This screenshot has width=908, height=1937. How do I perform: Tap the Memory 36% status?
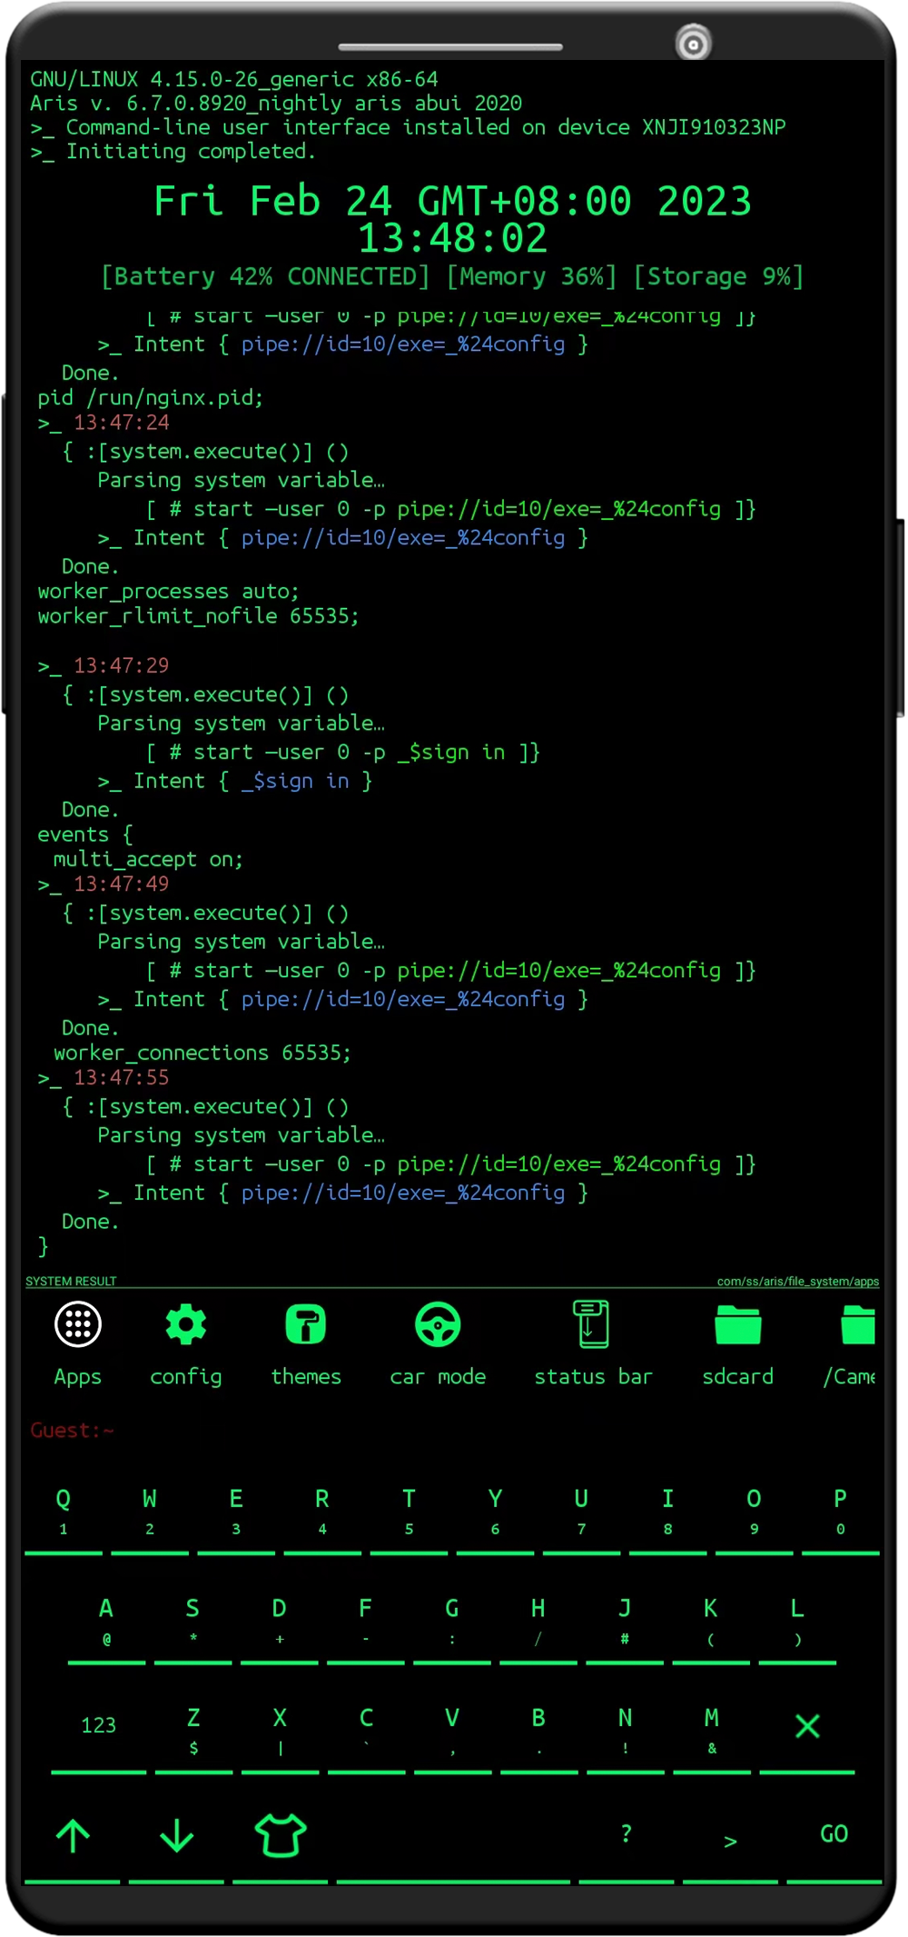(x=531, y=276)
